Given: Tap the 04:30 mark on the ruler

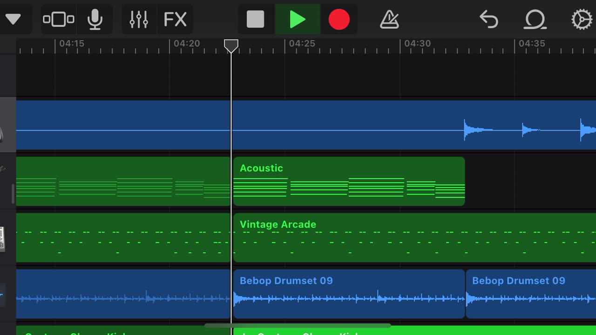Looking at the screenshot, I should tap(417, 43).
